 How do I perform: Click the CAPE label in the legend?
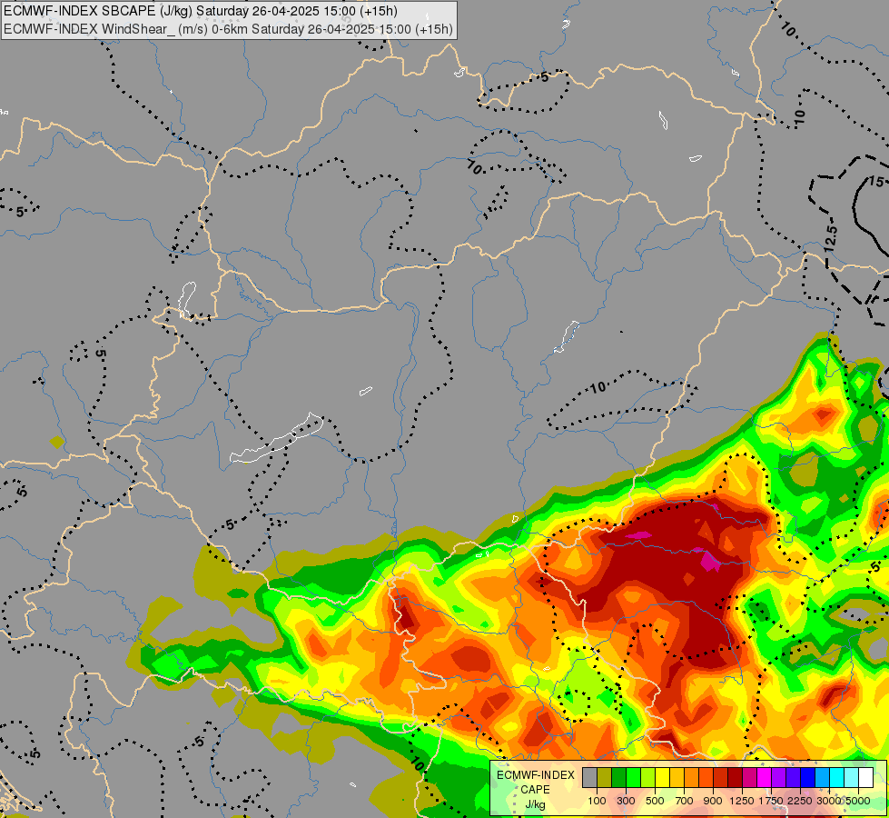(x=535, y=790)
